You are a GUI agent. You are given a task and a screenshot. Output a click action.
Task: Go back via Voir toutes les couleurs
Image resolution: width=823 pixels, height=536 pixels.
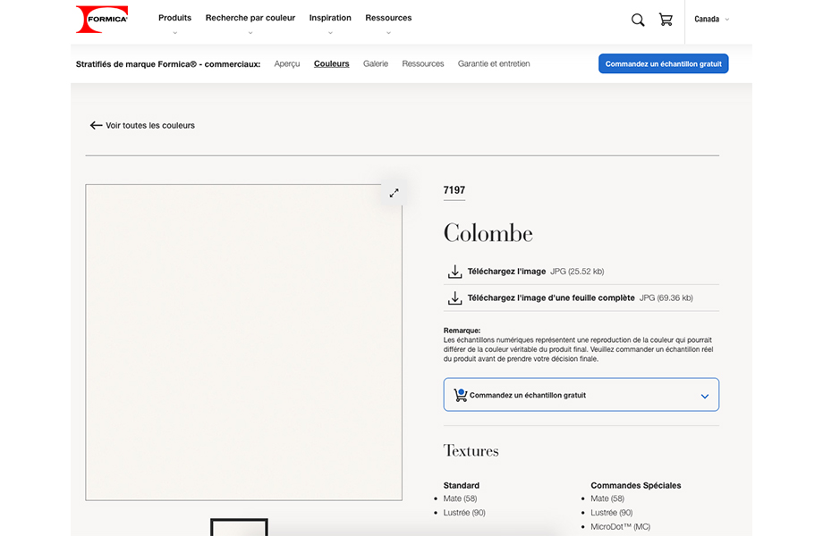pos(150,125)
